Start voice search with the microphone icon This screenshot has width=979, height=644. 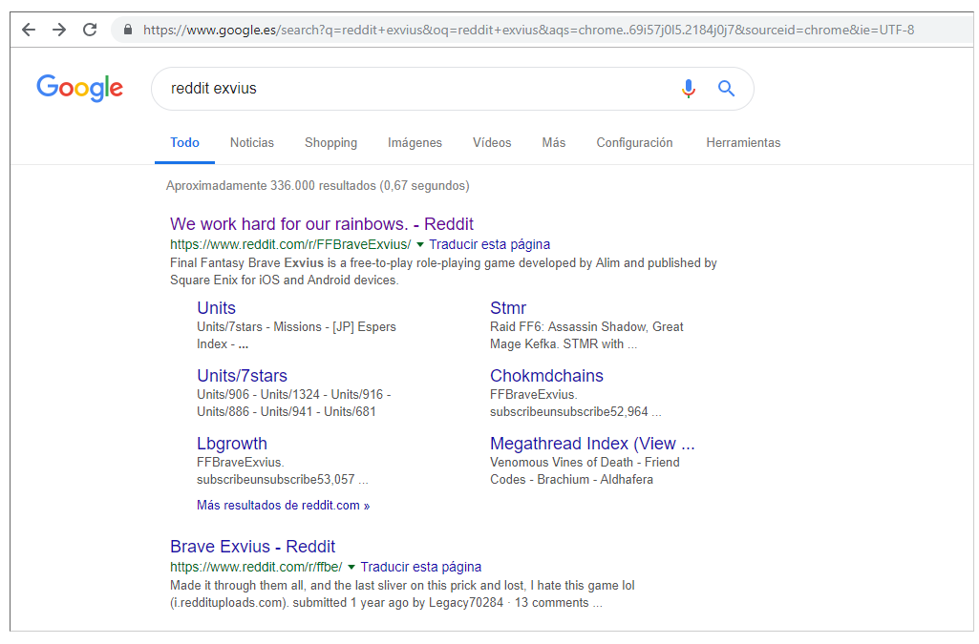688,89
